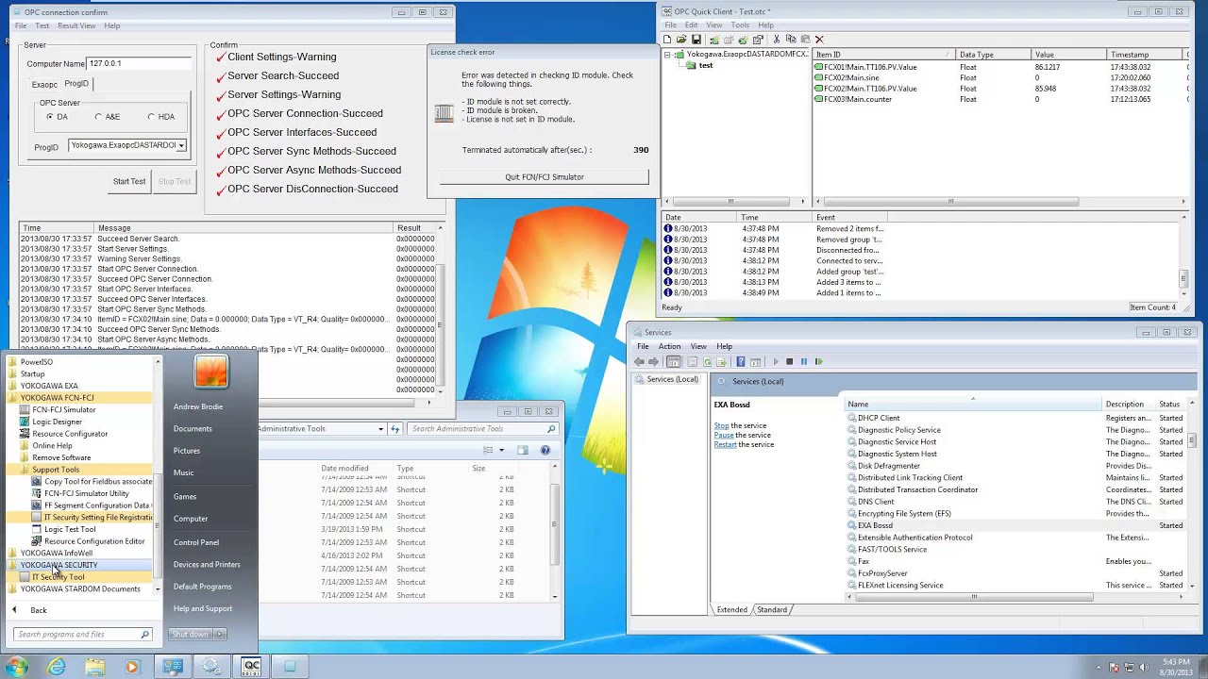Click Quit FCN/FCJ Simulator button
The image size is (1208, 679).
pyautogui.click(x=544, y=176)
